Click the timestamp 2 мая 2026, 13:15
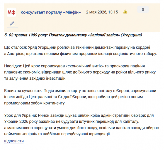This screenshot has width=165, height=150. click(102, 12)
